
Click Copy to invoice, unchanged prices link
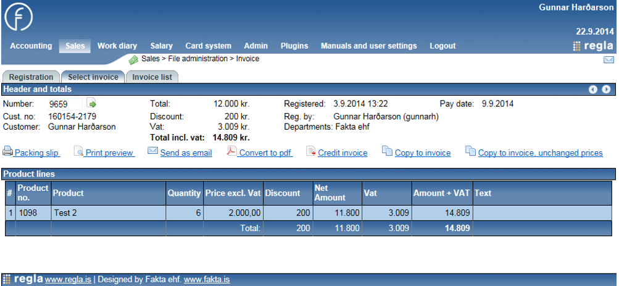[540, 153]
